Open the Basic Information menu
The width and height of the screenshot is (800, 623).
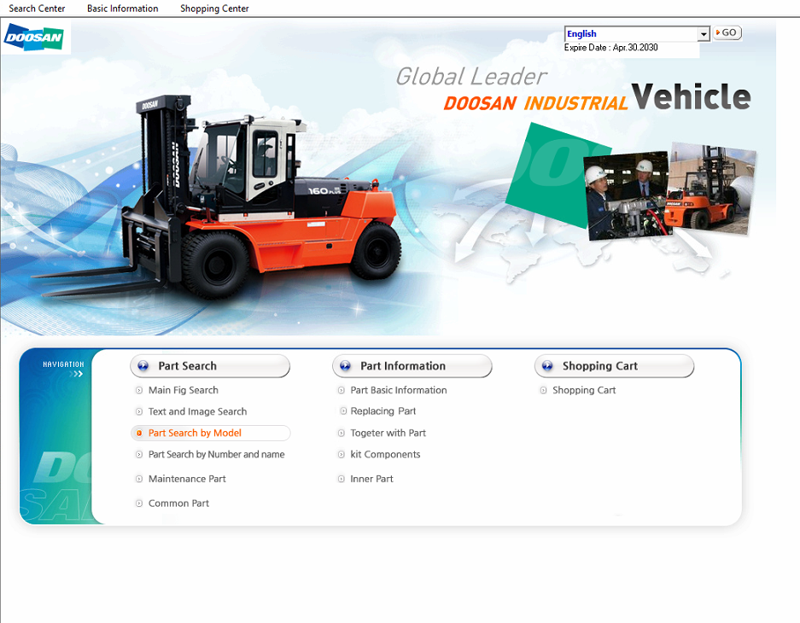[x=122, y=9]
